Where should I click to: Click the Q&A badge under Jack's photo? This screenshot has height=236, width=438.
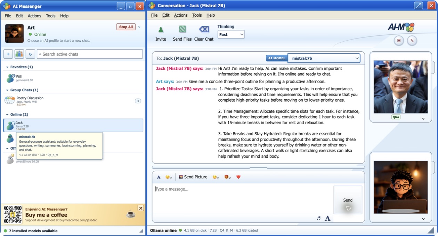point(396,117)
